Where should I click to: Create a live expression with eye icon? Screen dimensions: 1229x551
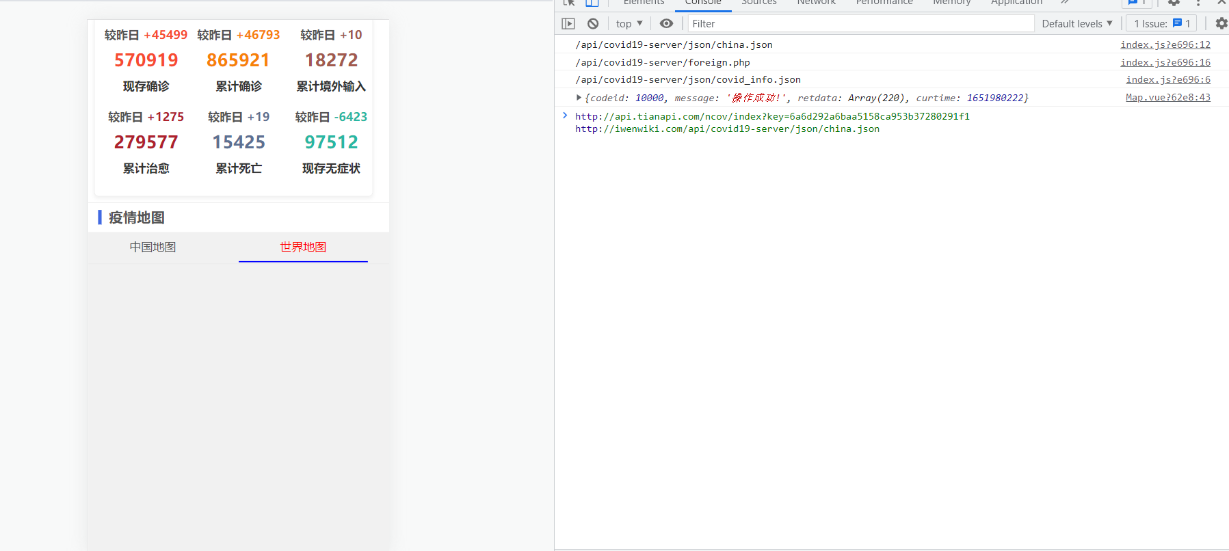[x=666, y=23]
